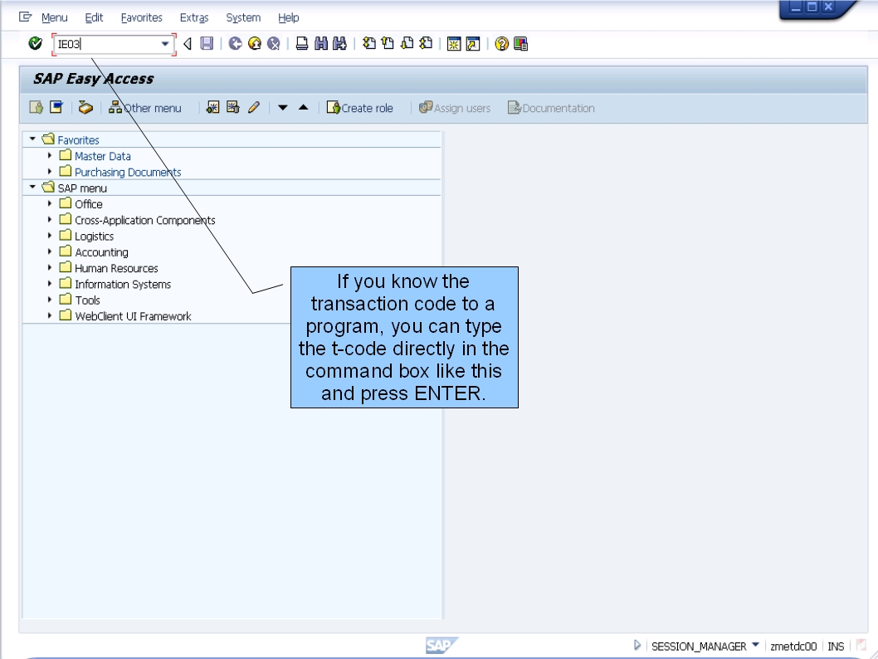The image size is (878, 659).
Task: Expand the Tools folder arrow
Action: click(x=49, y=300)
